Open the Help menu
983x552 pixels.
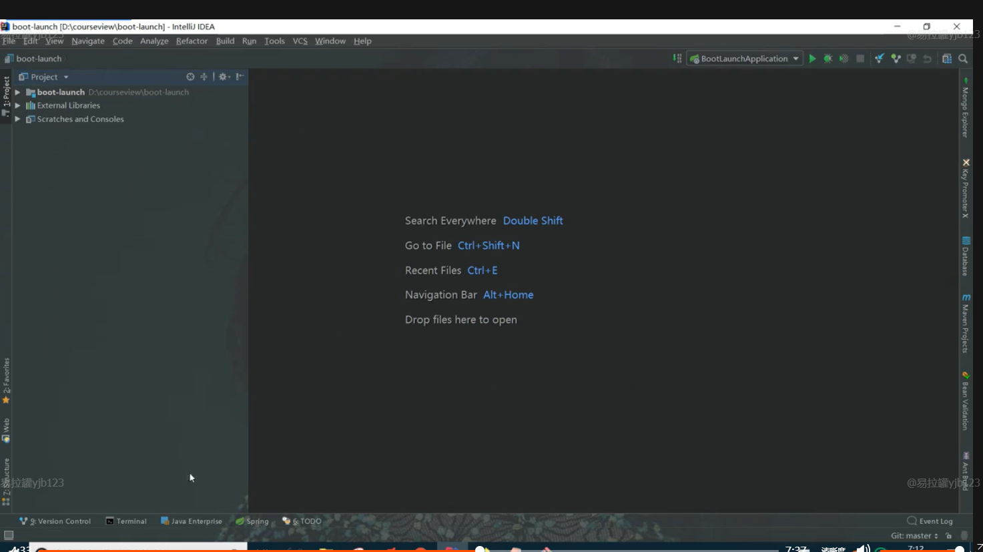pyautogui.click(x=362, y=41)
